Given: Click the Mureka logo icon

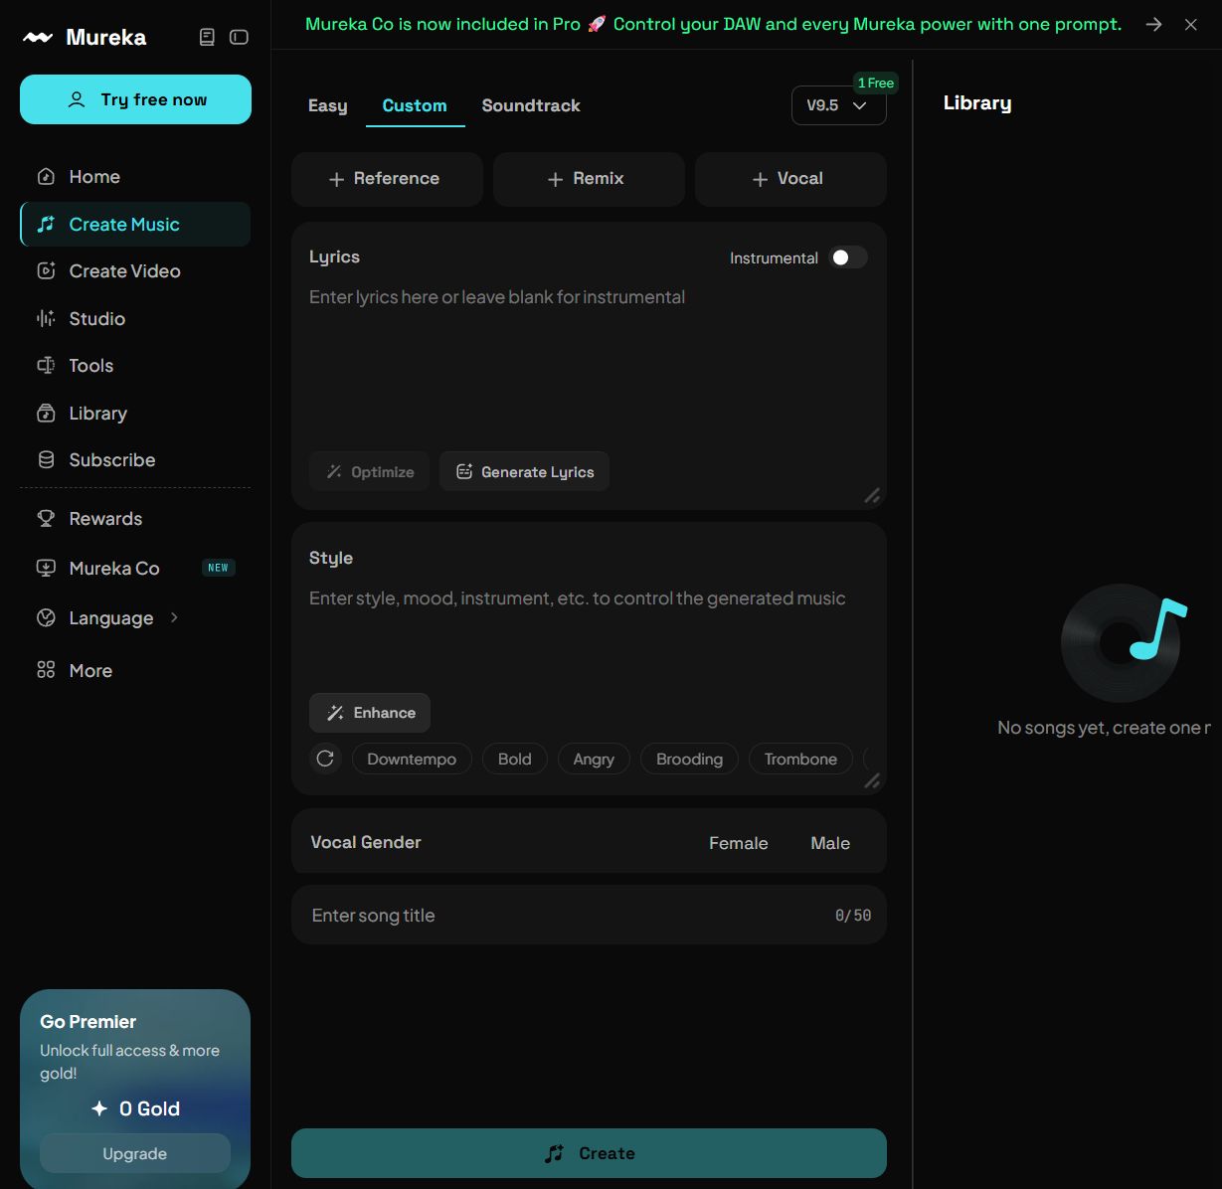Looking at the screenshot, I should point(38,38).
